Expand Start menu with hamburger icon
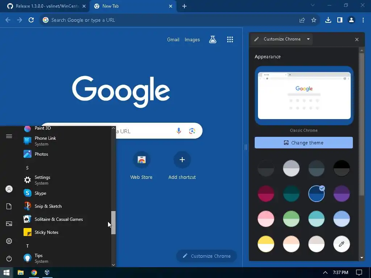Image resolution: width=371 pixels, height=278 pixels. click(x=9, y=136)
